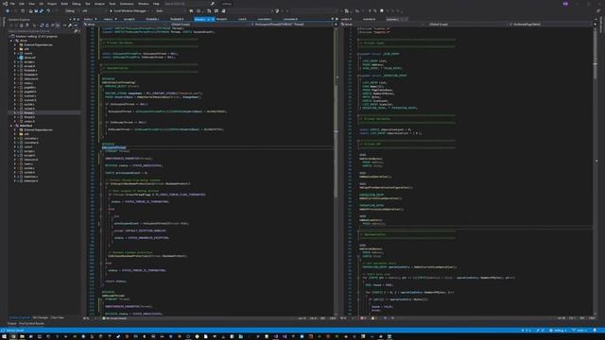Open the Tools menu
The width and height of the screenshot is (605, 340).
click(112, 4)
